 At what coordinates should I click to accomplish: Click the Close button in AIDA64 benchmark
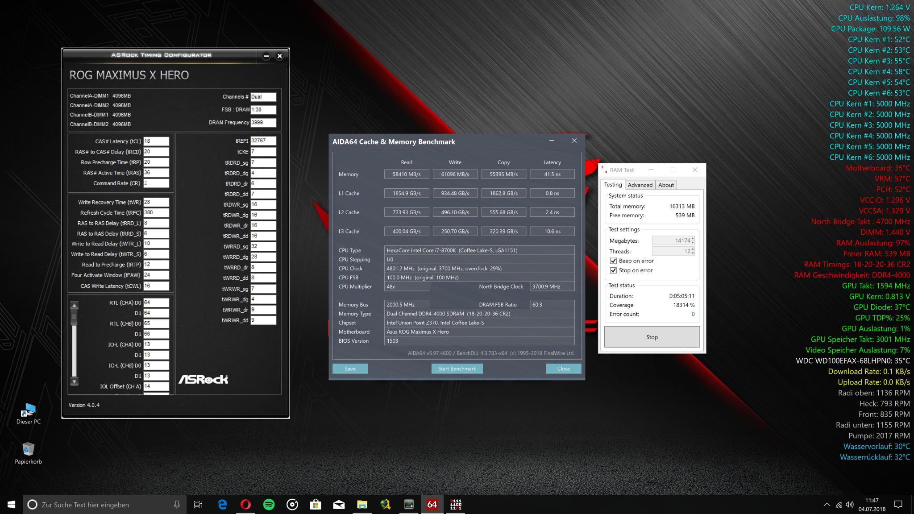click(563, 369)
